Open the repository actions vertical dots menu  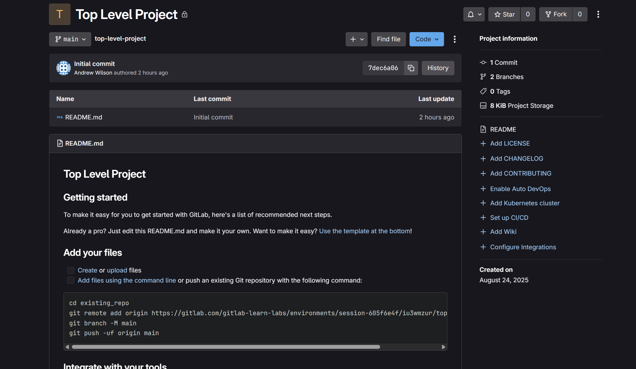pos(454,39)
